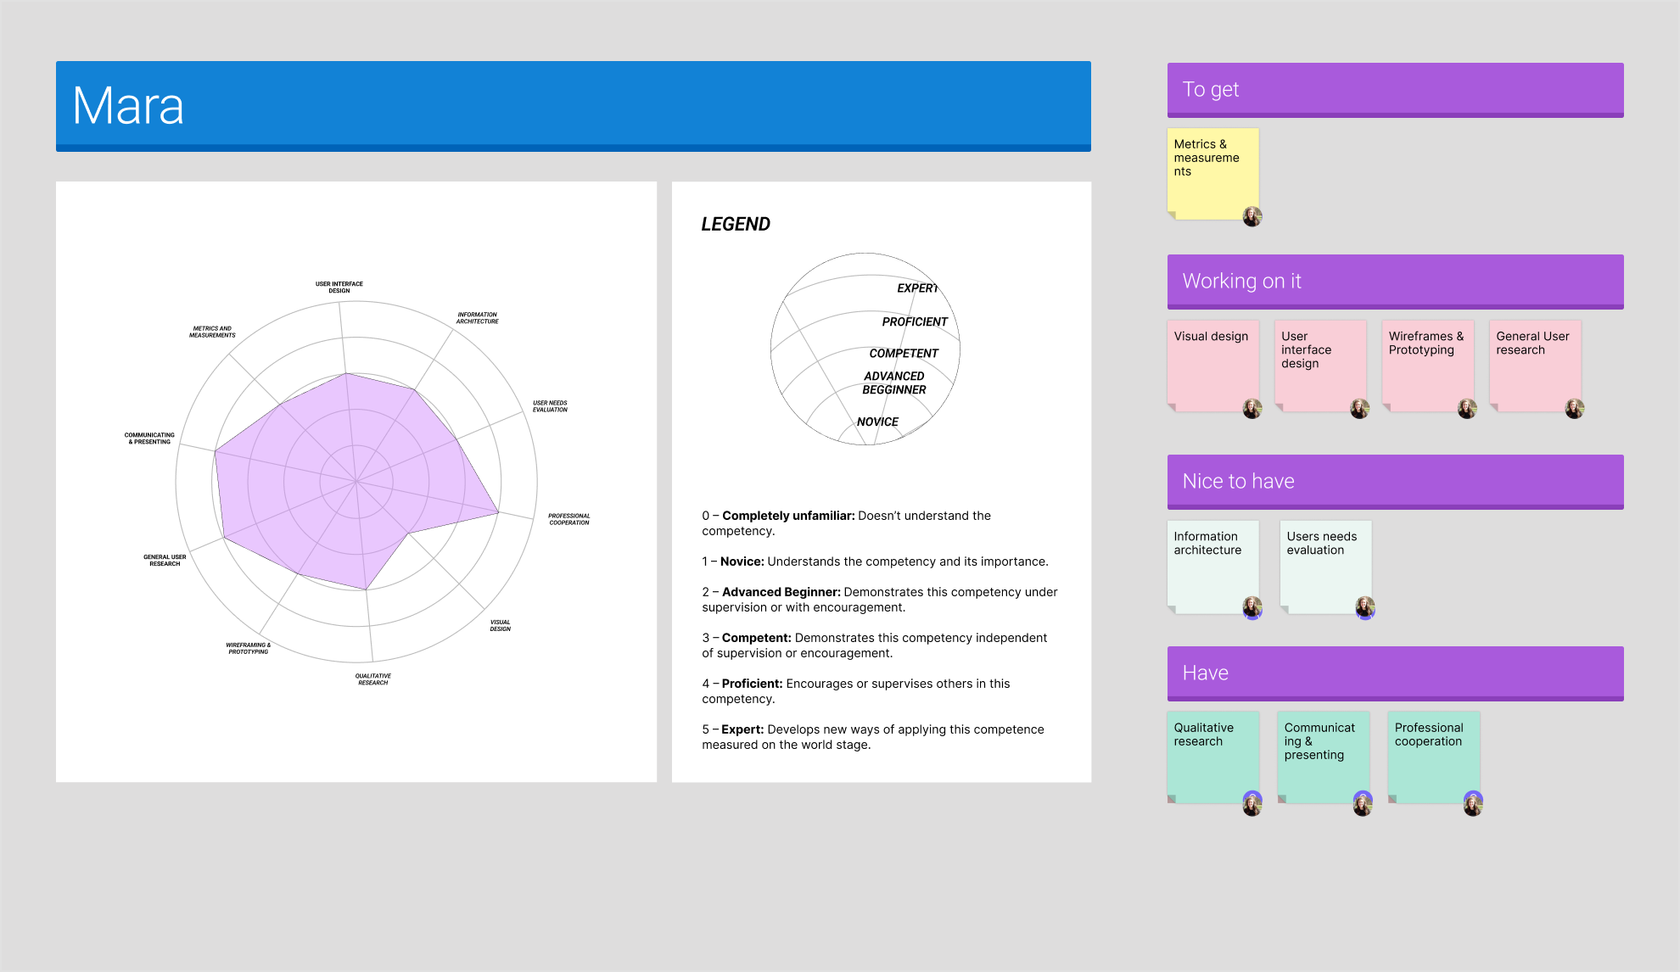Screen dimensions: 1680x972
Task: Select the Mara title banner
Action: coord(573,106)
